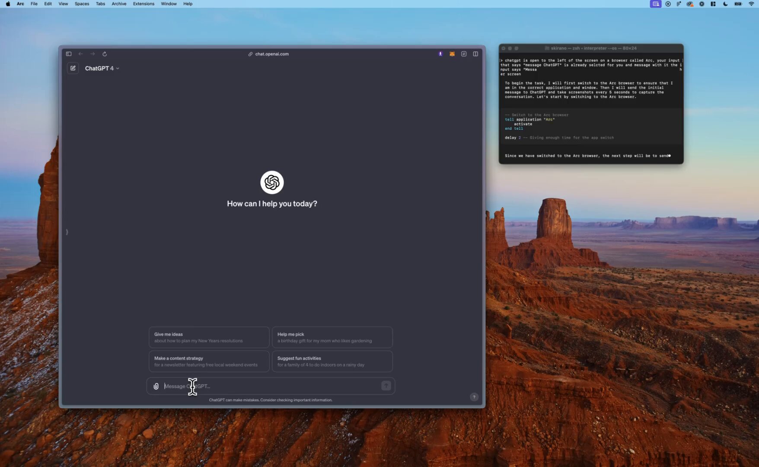Go back with the browser back arrow
This screenshot has width=759, height=467.
tap(80, 54)
